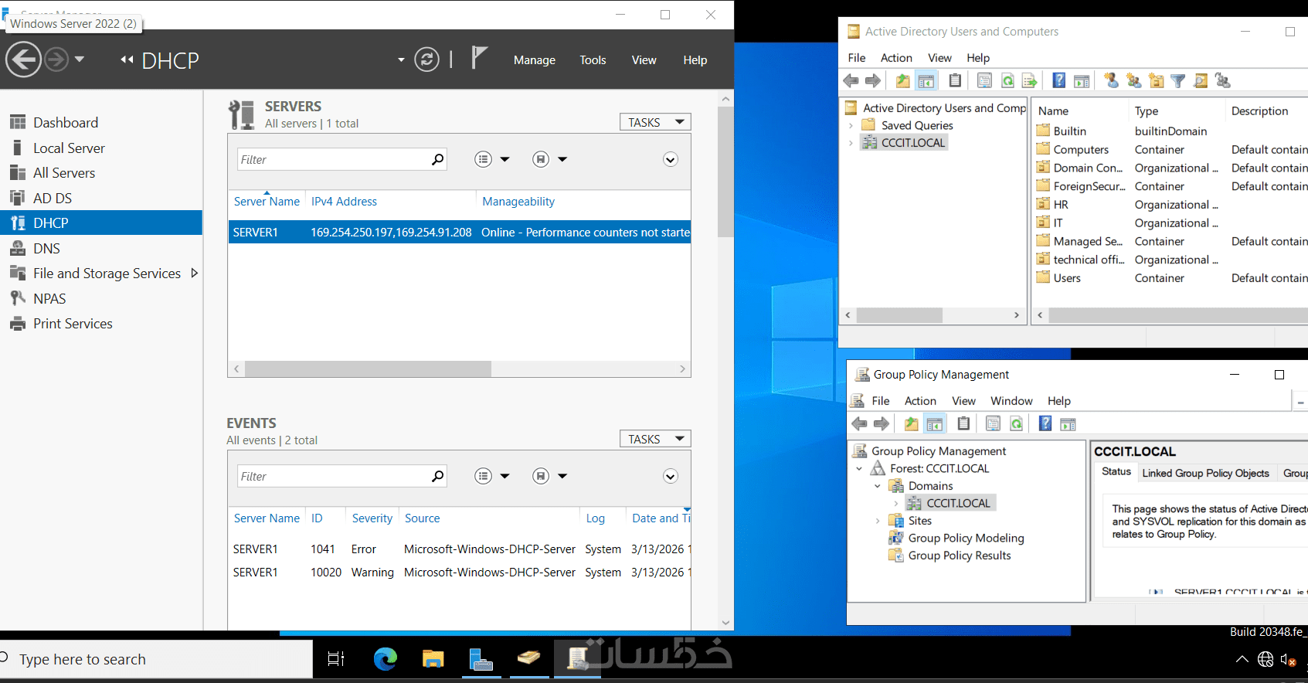Viewport: 1308px width, 683px height.
Task: Click the Server Manager refresh icon
Action: point(426,59)
